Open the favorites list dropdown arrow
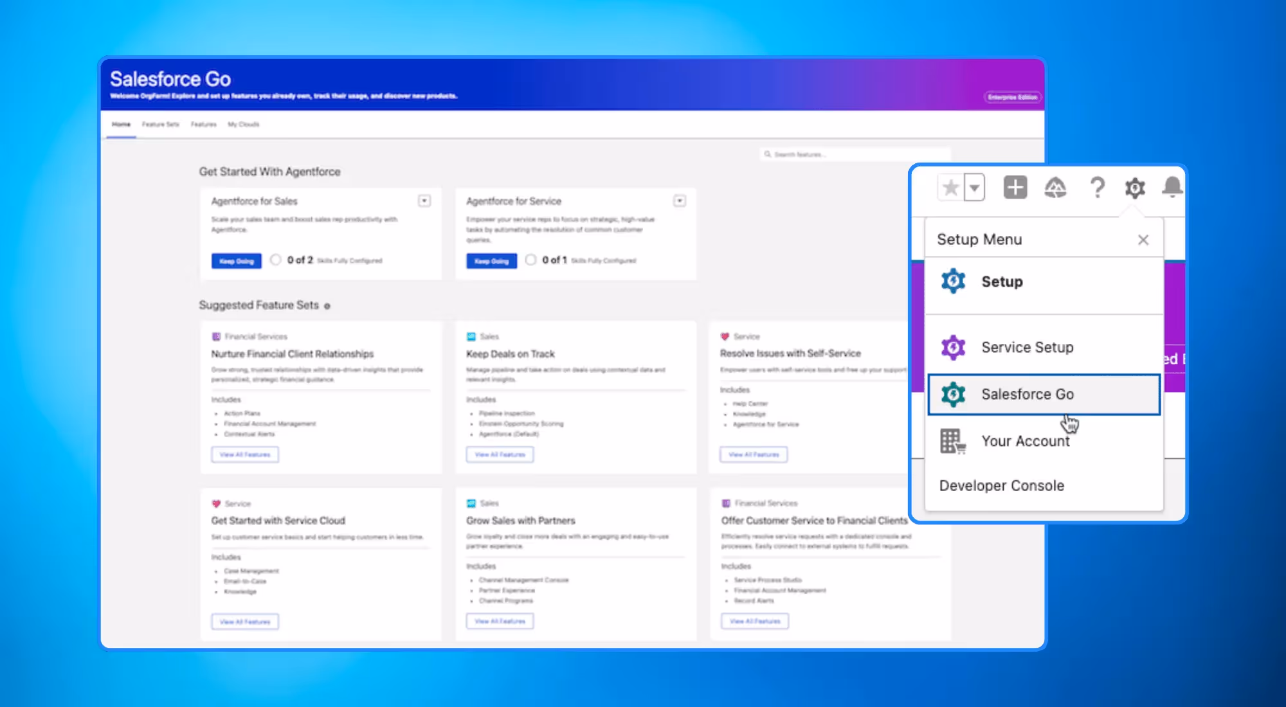Viewport: 1286px width, 707px height. click(x=975, y=188)
